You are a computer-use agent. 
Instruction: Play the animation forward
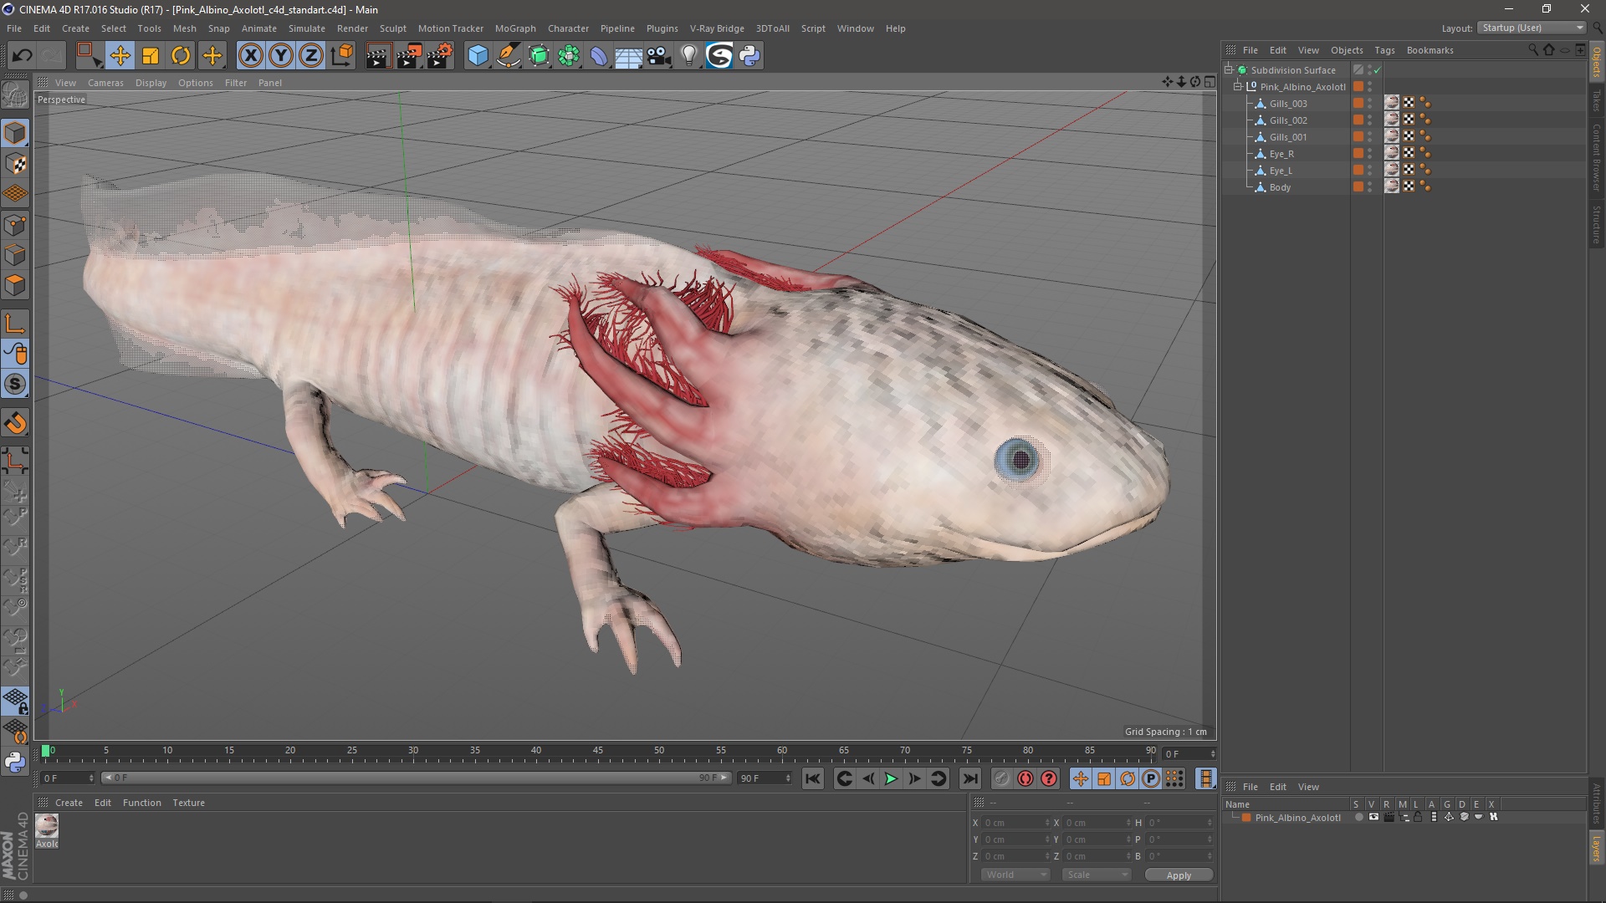pyautogui.click(x=891, y=778)
